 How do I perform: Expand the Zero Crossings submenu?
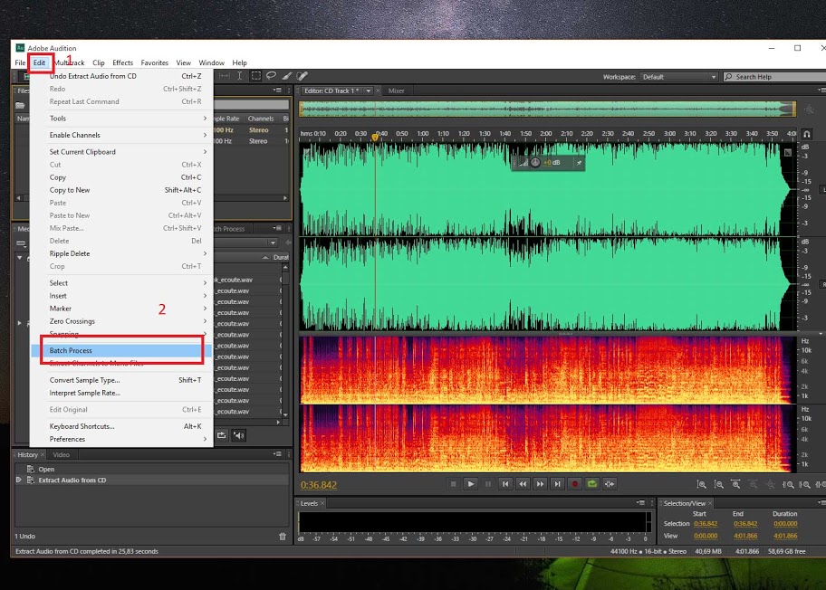pyautogui.click(x=72, y=321)
